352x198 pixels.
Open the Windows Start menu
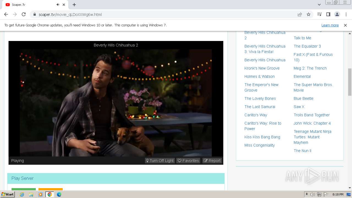8,194
